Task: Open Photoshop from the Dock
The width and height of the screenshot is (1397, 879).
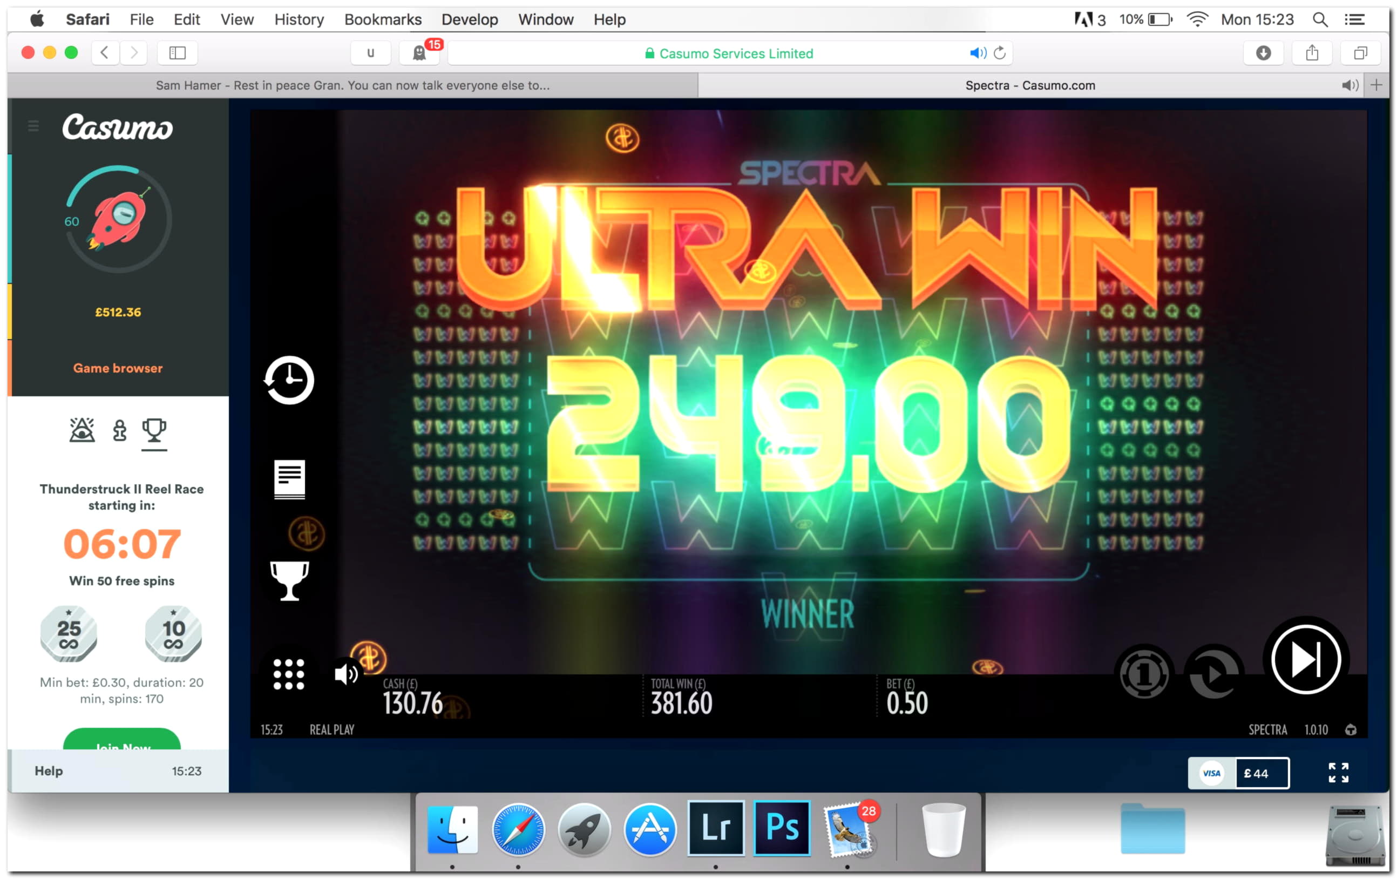Action: [x=782, y=829]
